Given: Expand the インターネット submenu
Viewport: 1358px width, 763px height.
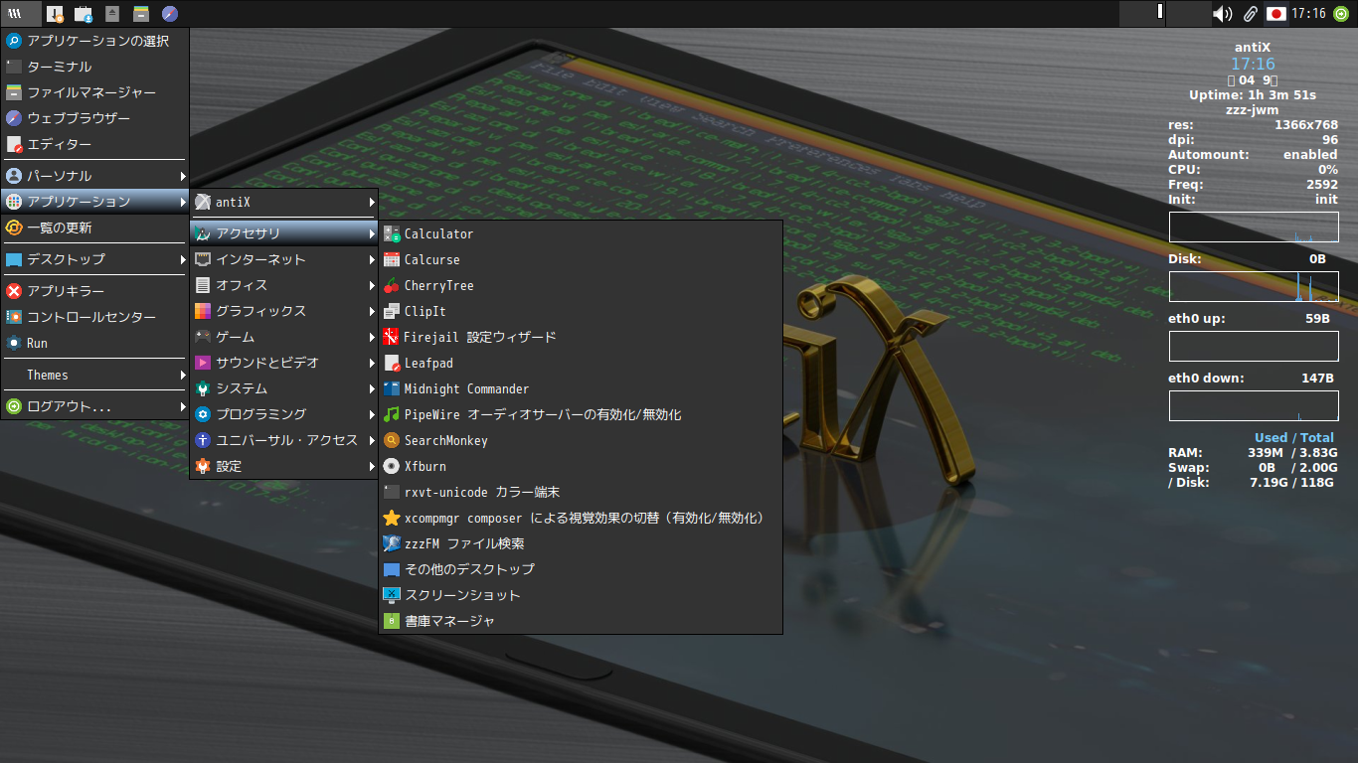Looking at the screenshot, I should (284, 259).
